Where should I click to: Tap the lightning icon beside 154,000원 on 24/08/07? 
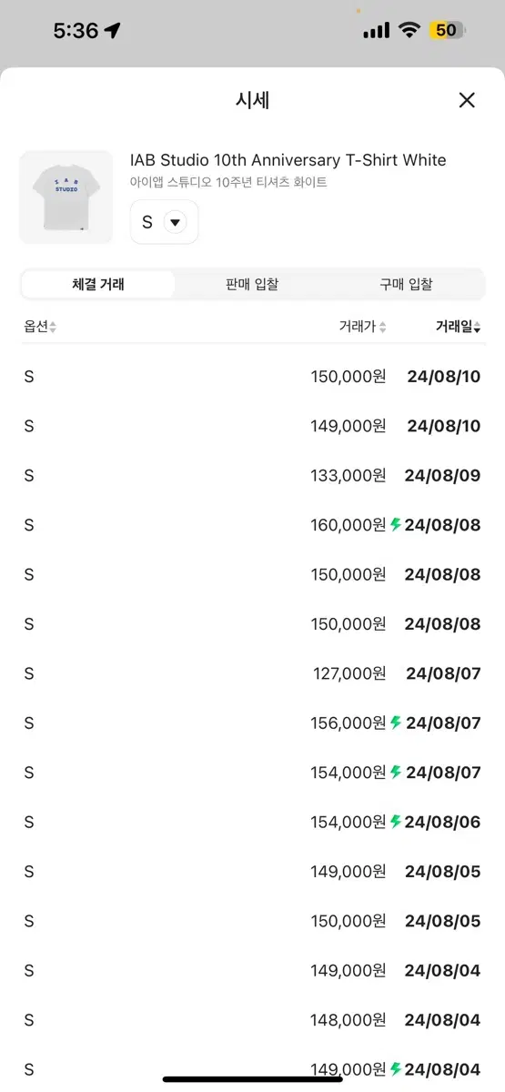point(396,773)
